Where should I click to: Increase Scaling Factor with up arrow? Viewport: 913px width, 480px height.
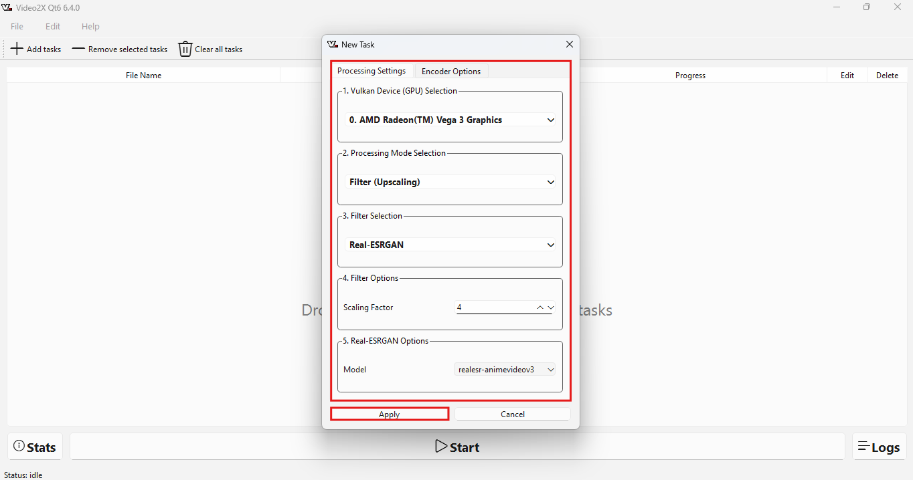(540, 308)
